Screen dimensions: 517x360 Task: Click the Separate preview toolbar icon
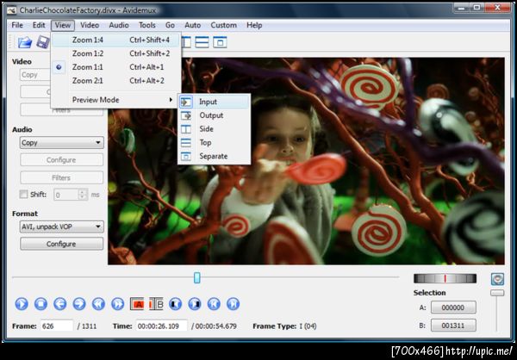pyautogui.click(x=220, y=42)
